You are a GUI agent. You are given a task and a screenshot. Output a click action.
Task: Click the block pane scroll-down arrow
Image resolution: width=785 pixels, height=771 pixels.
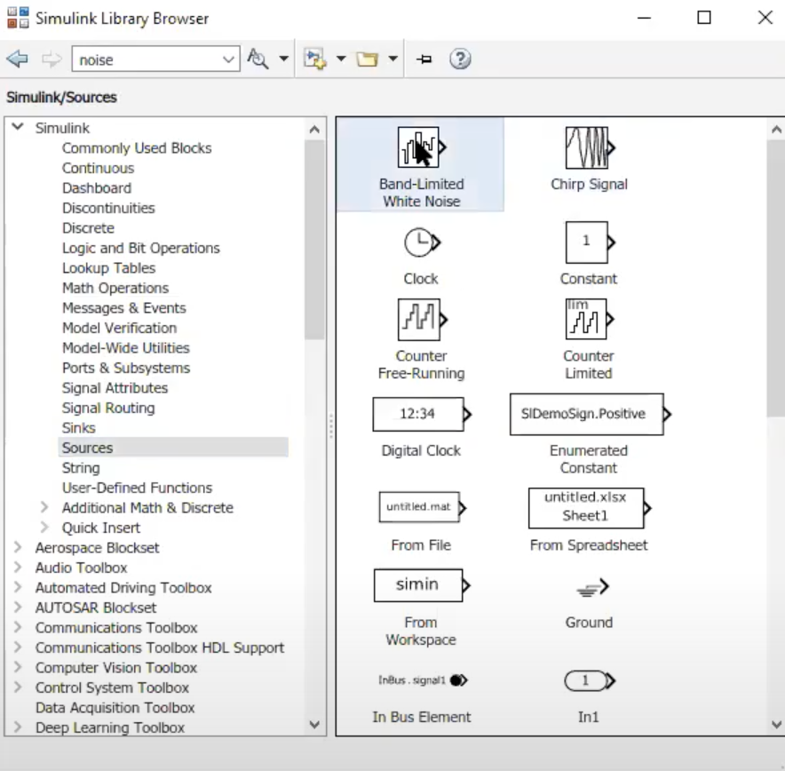[x=776, y=725]
